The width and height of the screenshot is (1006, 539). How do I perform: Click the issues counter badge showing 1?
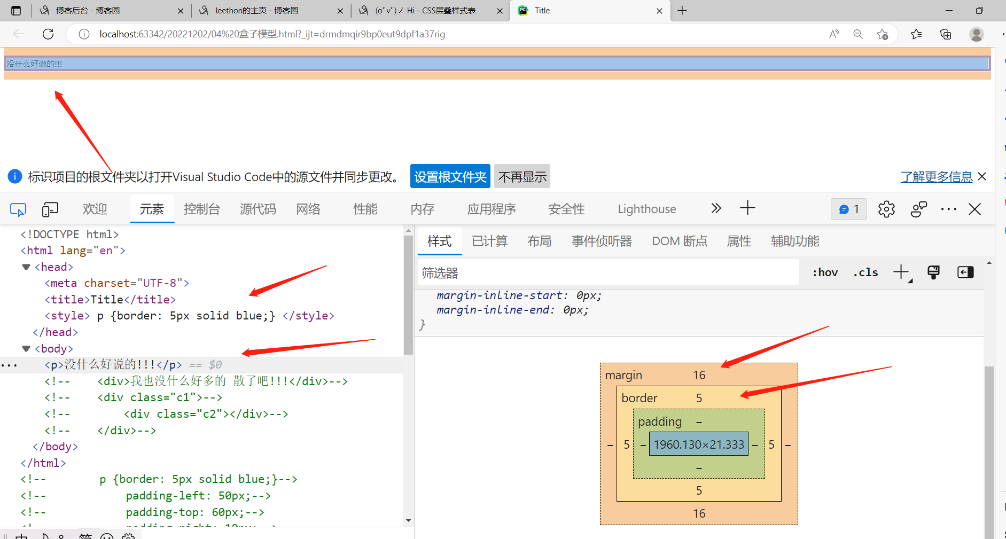coord(848,209)
